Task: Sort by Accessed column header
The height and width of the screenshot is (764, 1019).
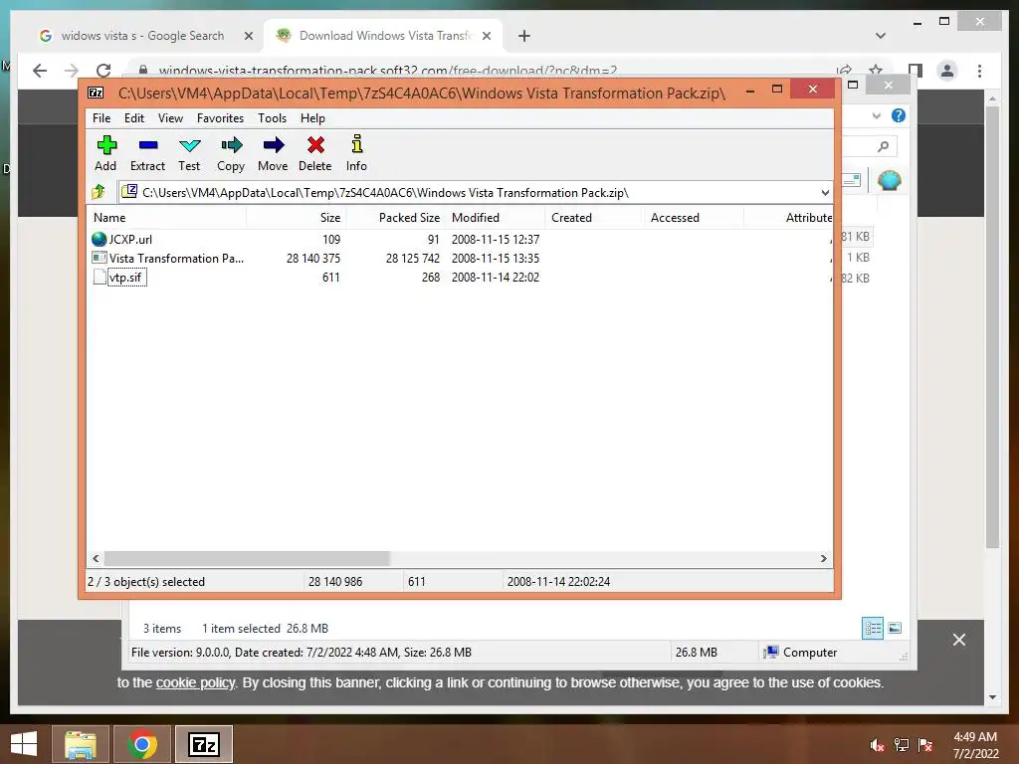Action: 694,218
